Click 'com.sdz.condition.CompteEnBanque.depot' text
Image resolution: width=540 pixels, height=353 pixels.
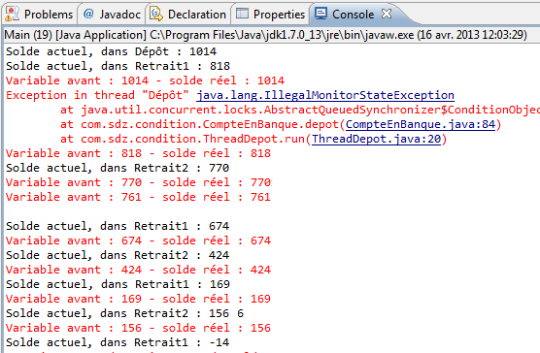point(210,124)
